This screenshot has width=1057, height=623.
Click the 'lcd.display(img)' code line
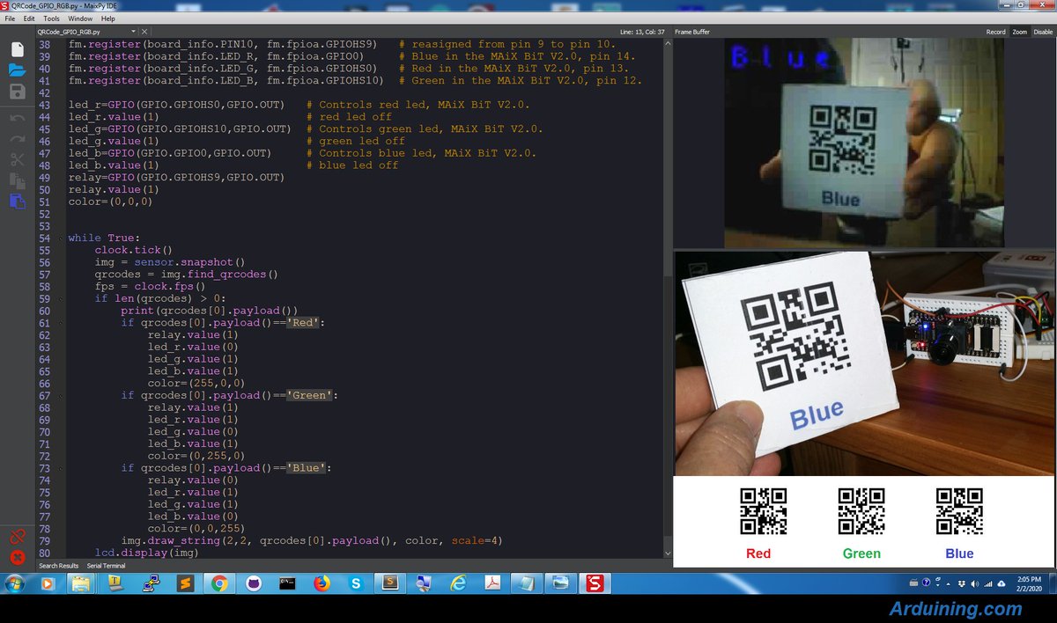pos(146,553)
